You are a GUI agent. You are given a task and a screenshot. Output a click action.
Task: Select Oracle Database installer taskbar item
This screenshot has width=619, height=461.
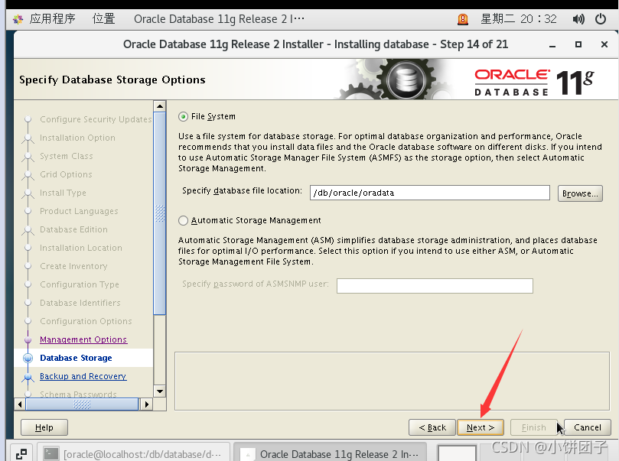(x=330, y=454)
